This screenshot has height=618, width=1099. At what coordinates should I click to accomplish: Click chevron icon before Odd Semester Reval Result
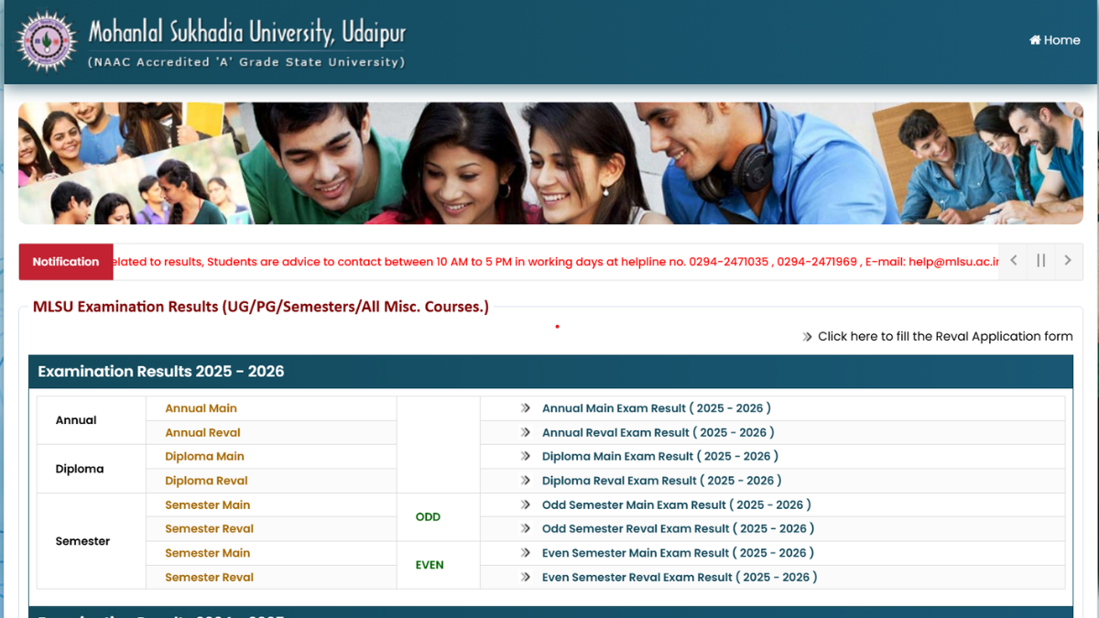(x=526, y=528)
